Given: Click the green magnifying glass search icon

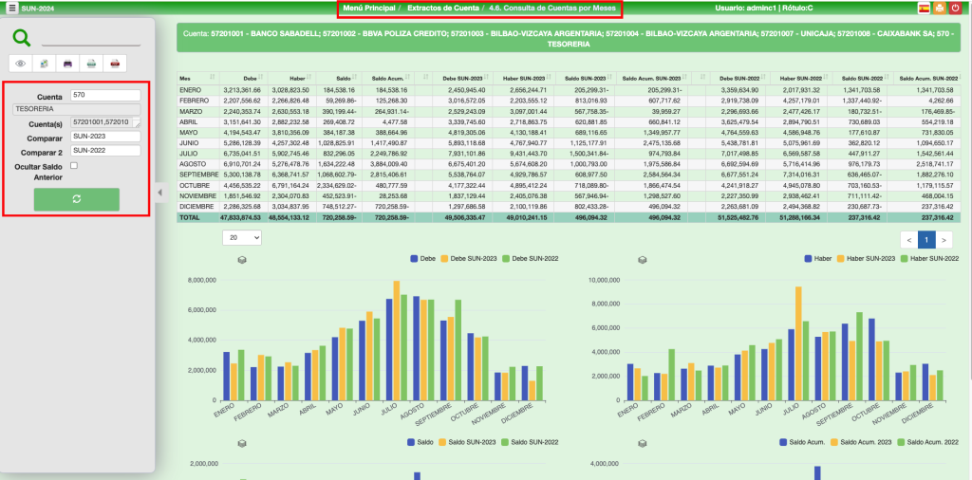Looking at the screenshot, I should [x=22, y=38].
